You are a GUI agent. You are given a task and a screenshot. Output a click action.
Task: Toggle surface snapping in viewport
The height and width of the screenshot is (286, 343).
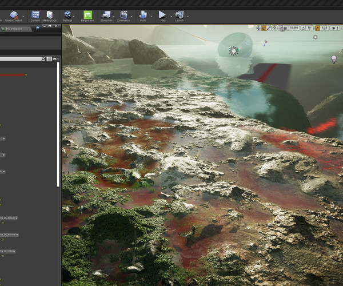pos(281,28)
